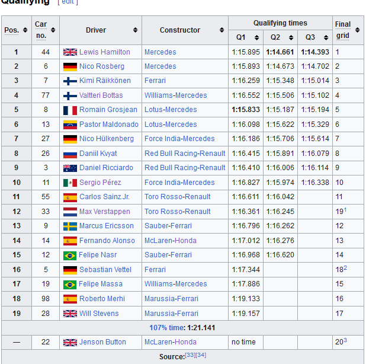This screenshot has width=366, height=364.
Task: Click UK flag beside Lewis Hamilton
Action: point(70,52)
